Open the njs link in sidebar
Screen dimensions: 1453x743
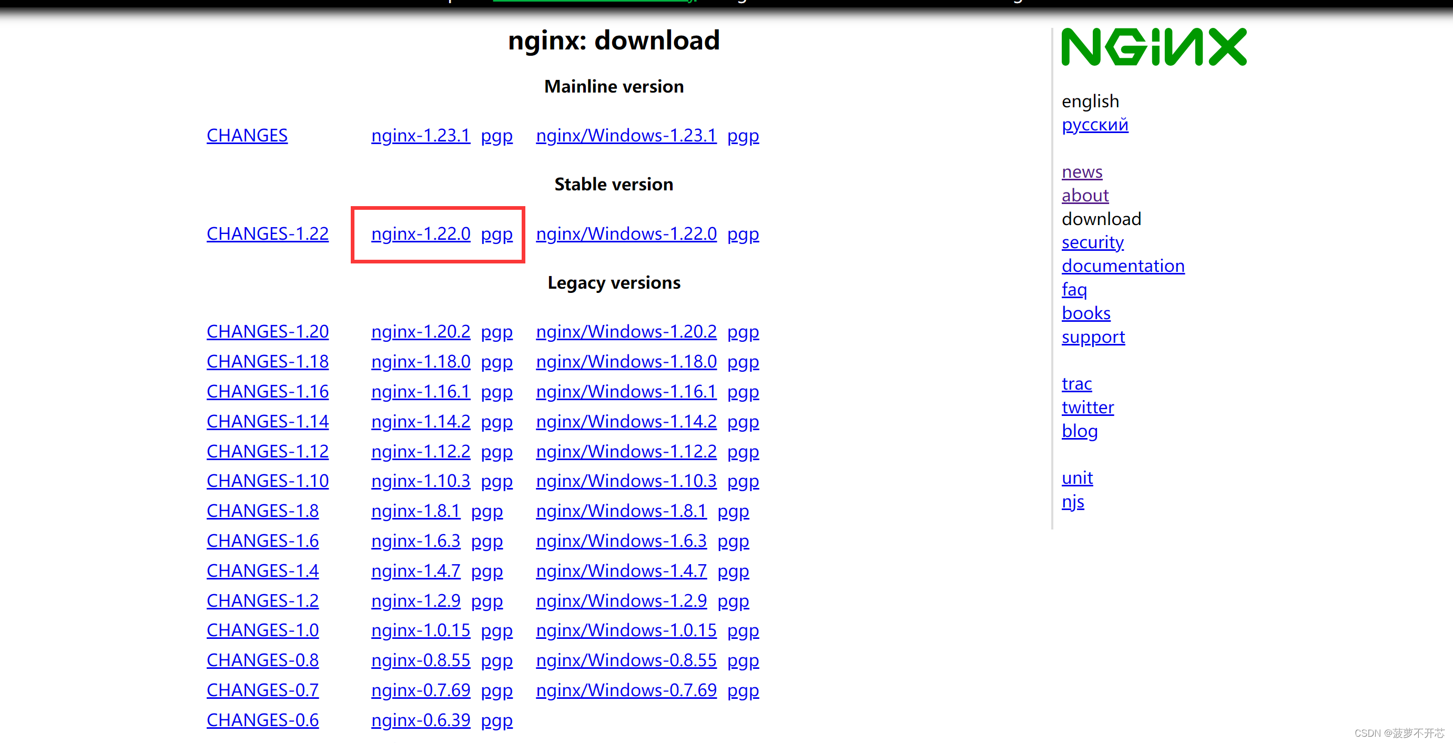coord(1073,502)
